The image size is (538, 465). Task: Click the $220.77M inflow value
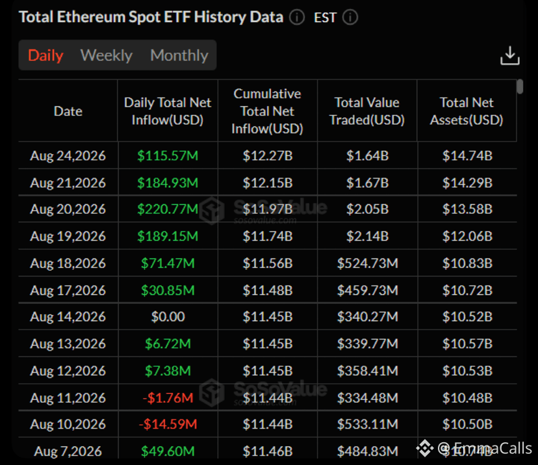[x=168, y=209]
